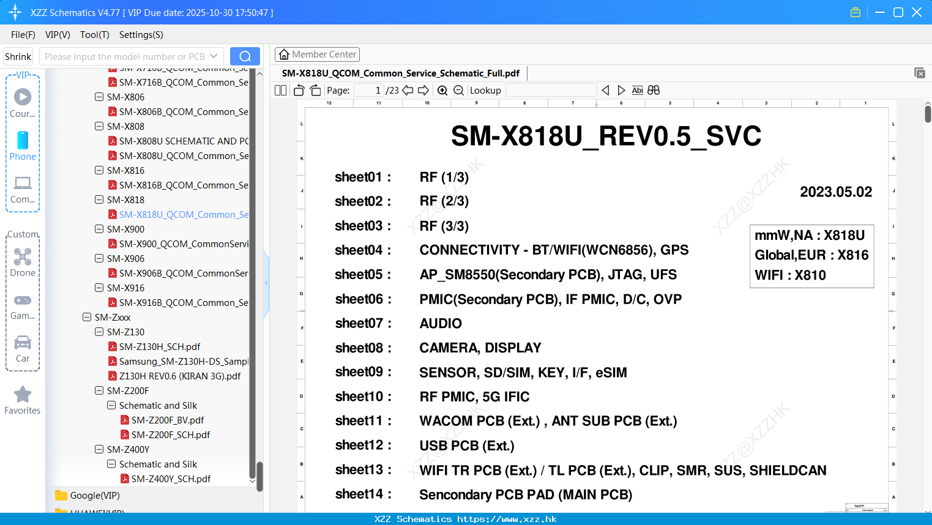Screen dimensions: 932x525
Task: Collapse the SM-X916 tree node
Action: pyautogui.click(x=99, y=288)
